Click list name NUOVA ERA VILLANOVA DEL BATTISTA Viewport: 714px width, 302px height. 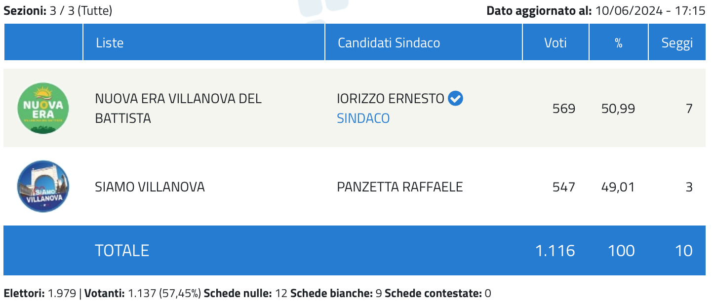click(178, 109)
